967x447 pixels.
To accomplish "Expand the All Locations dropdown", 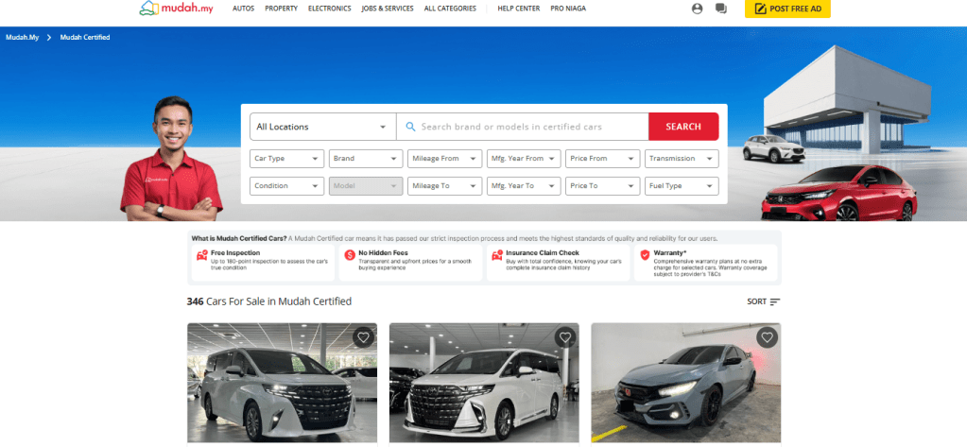I will pos(322,127).
